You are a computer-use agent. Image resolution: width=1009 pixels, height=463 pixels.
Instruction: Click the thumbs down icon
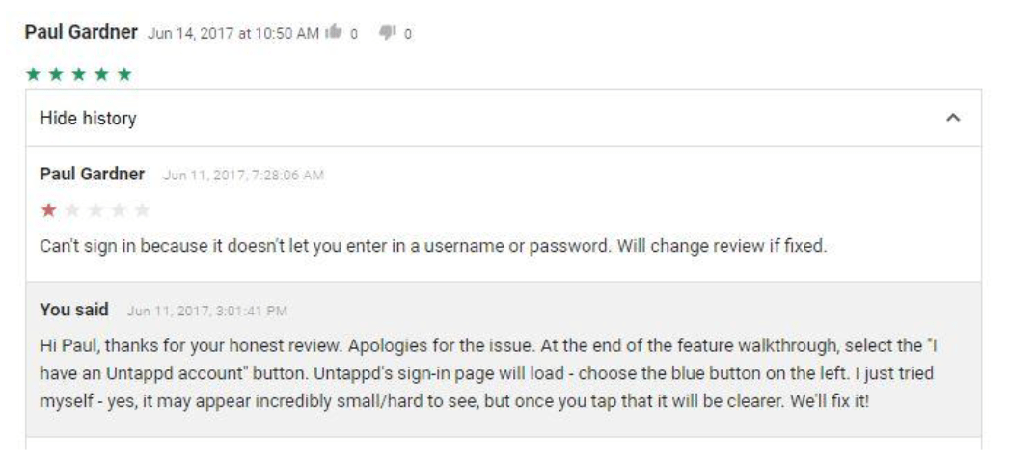(388, 32)
